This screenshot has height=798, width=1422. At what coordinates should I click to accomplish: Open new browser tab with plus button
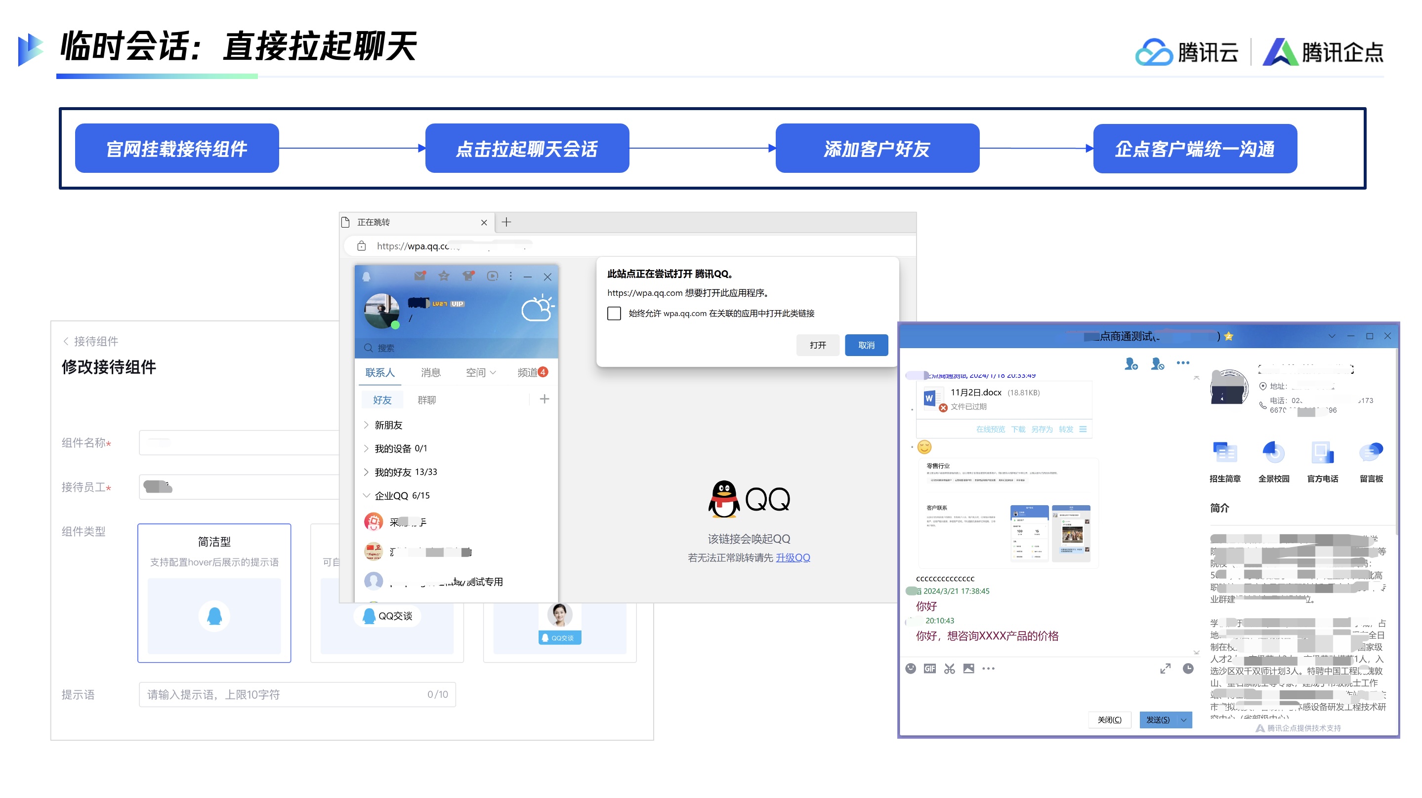pos(506,222)
